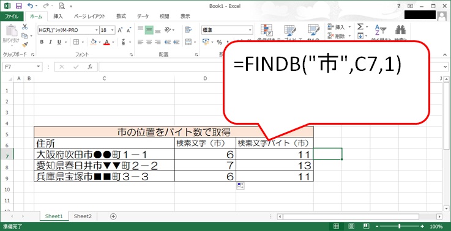Switch to the ページ レイアウト tab
Viewport: 451px width, 231px height.
(89, 16)
